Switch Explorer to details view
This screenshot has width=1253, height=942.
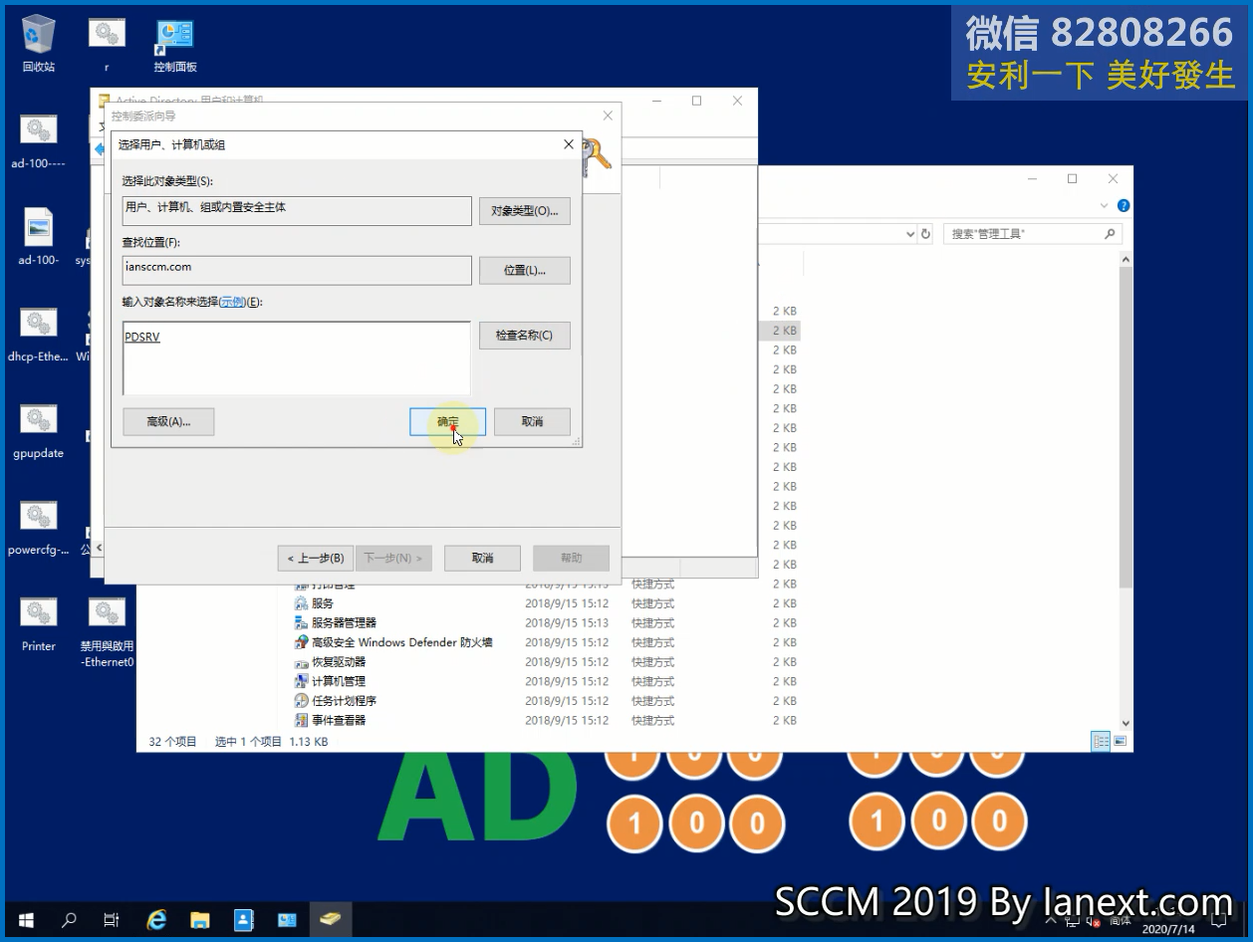(x=1102, y=741)
